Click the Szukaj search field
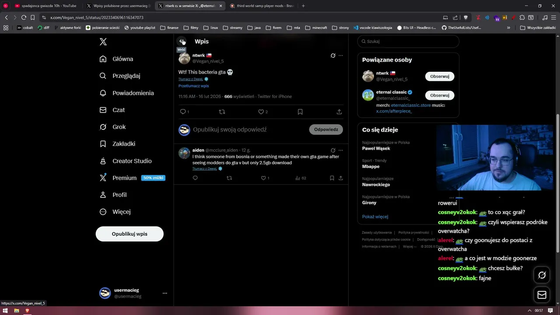The height and width of the screenshot is (315, 560). tap(408, 41)
